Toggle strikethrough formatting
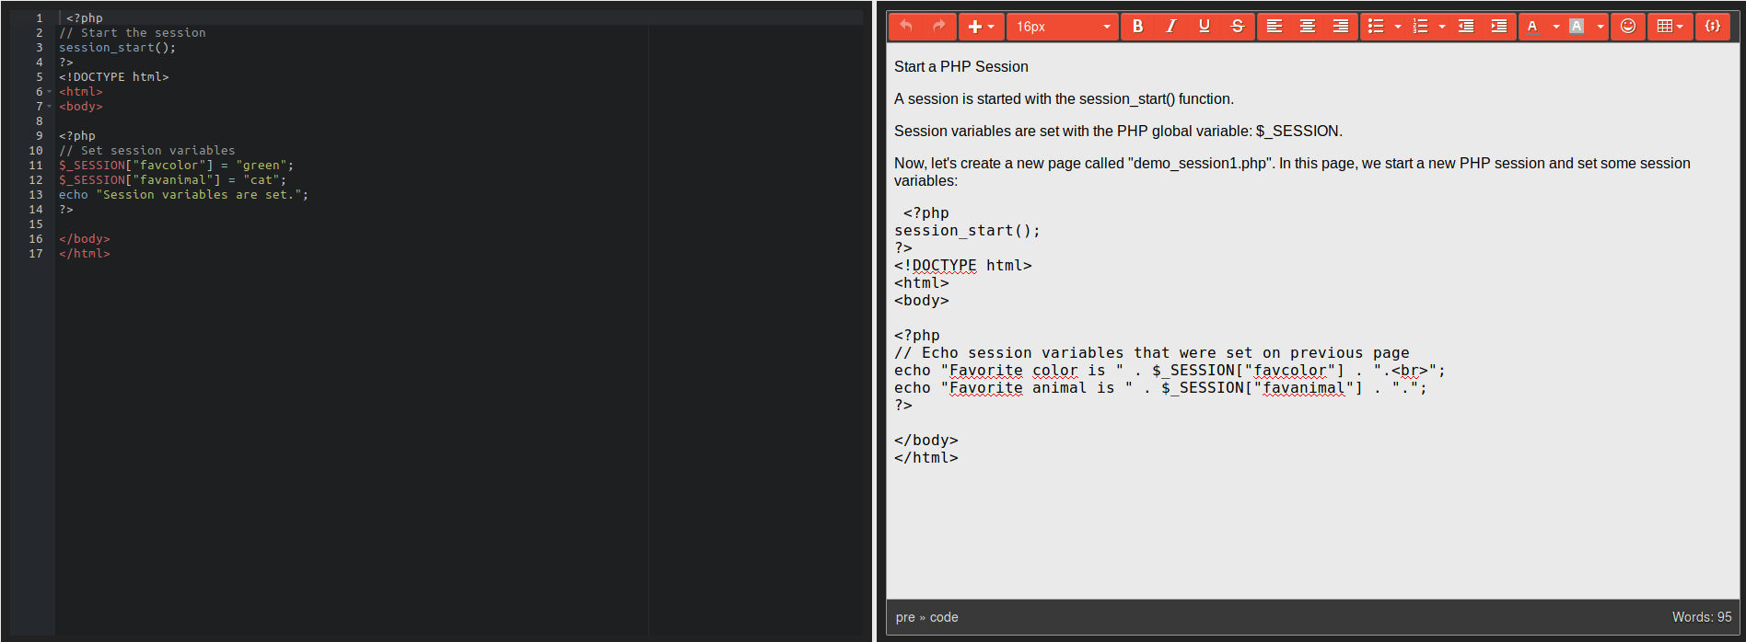The image size is (1746, 642). [x=1238, y=27]
